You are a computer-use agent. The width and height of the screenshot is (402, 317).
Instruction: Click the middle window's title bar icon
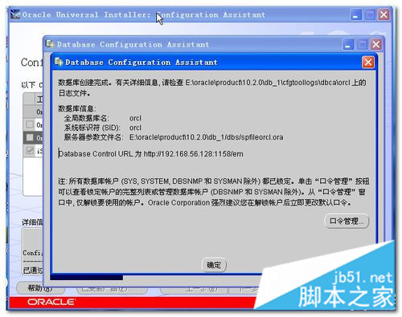50,44
